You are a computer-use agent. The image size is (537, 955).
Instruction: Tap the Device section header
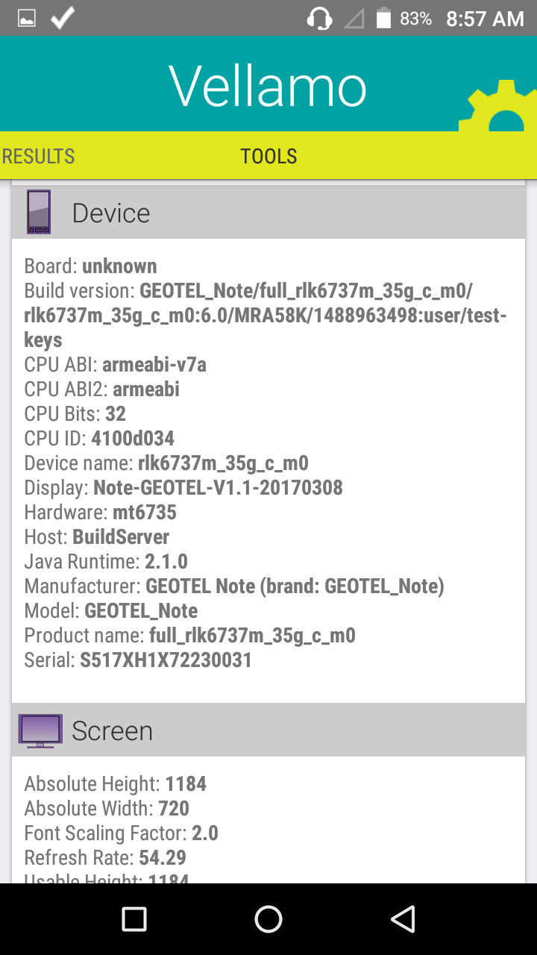pos(268,212)
